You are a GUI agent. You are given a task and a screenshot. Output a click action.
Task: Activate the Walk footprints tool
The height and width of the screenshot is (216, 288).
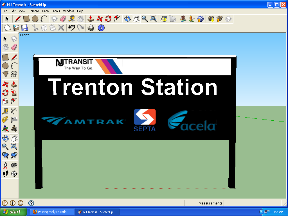coord(5,174)
